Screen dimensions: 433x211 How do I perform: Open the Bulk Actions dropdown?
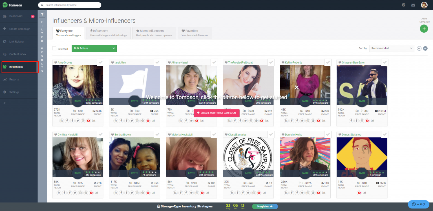[94, 48]
